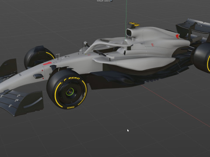
Task: Open the Default Camera dropdown in the viewport
Action: (x=105, y=1)
